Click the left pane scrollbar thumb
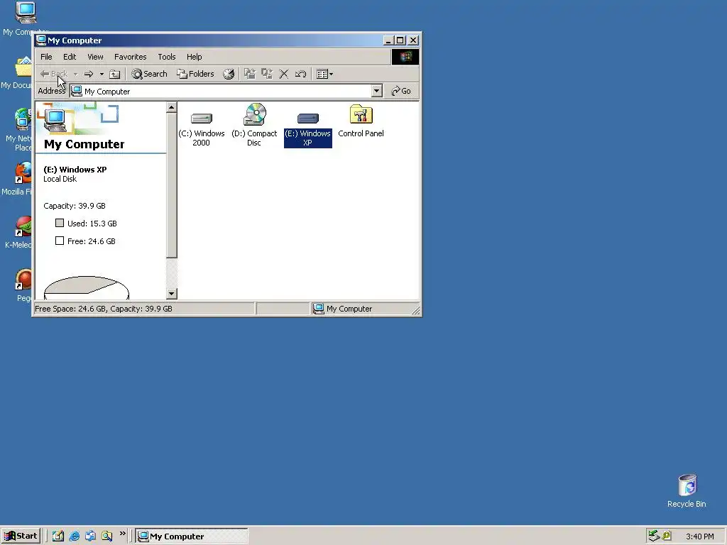Image resolution: width=727 pixels, height=545 pixels. click(172, 185)
